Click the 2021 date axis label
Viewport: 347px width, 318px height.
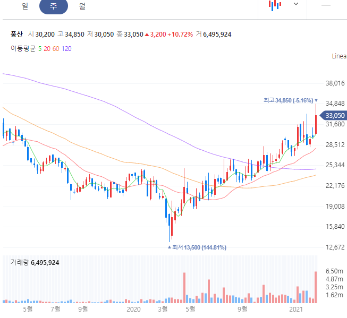coord(296,309)
